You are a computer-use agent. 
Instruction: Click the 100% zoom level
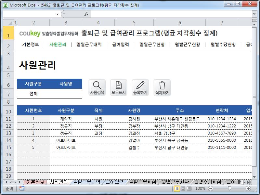[200, 188]
